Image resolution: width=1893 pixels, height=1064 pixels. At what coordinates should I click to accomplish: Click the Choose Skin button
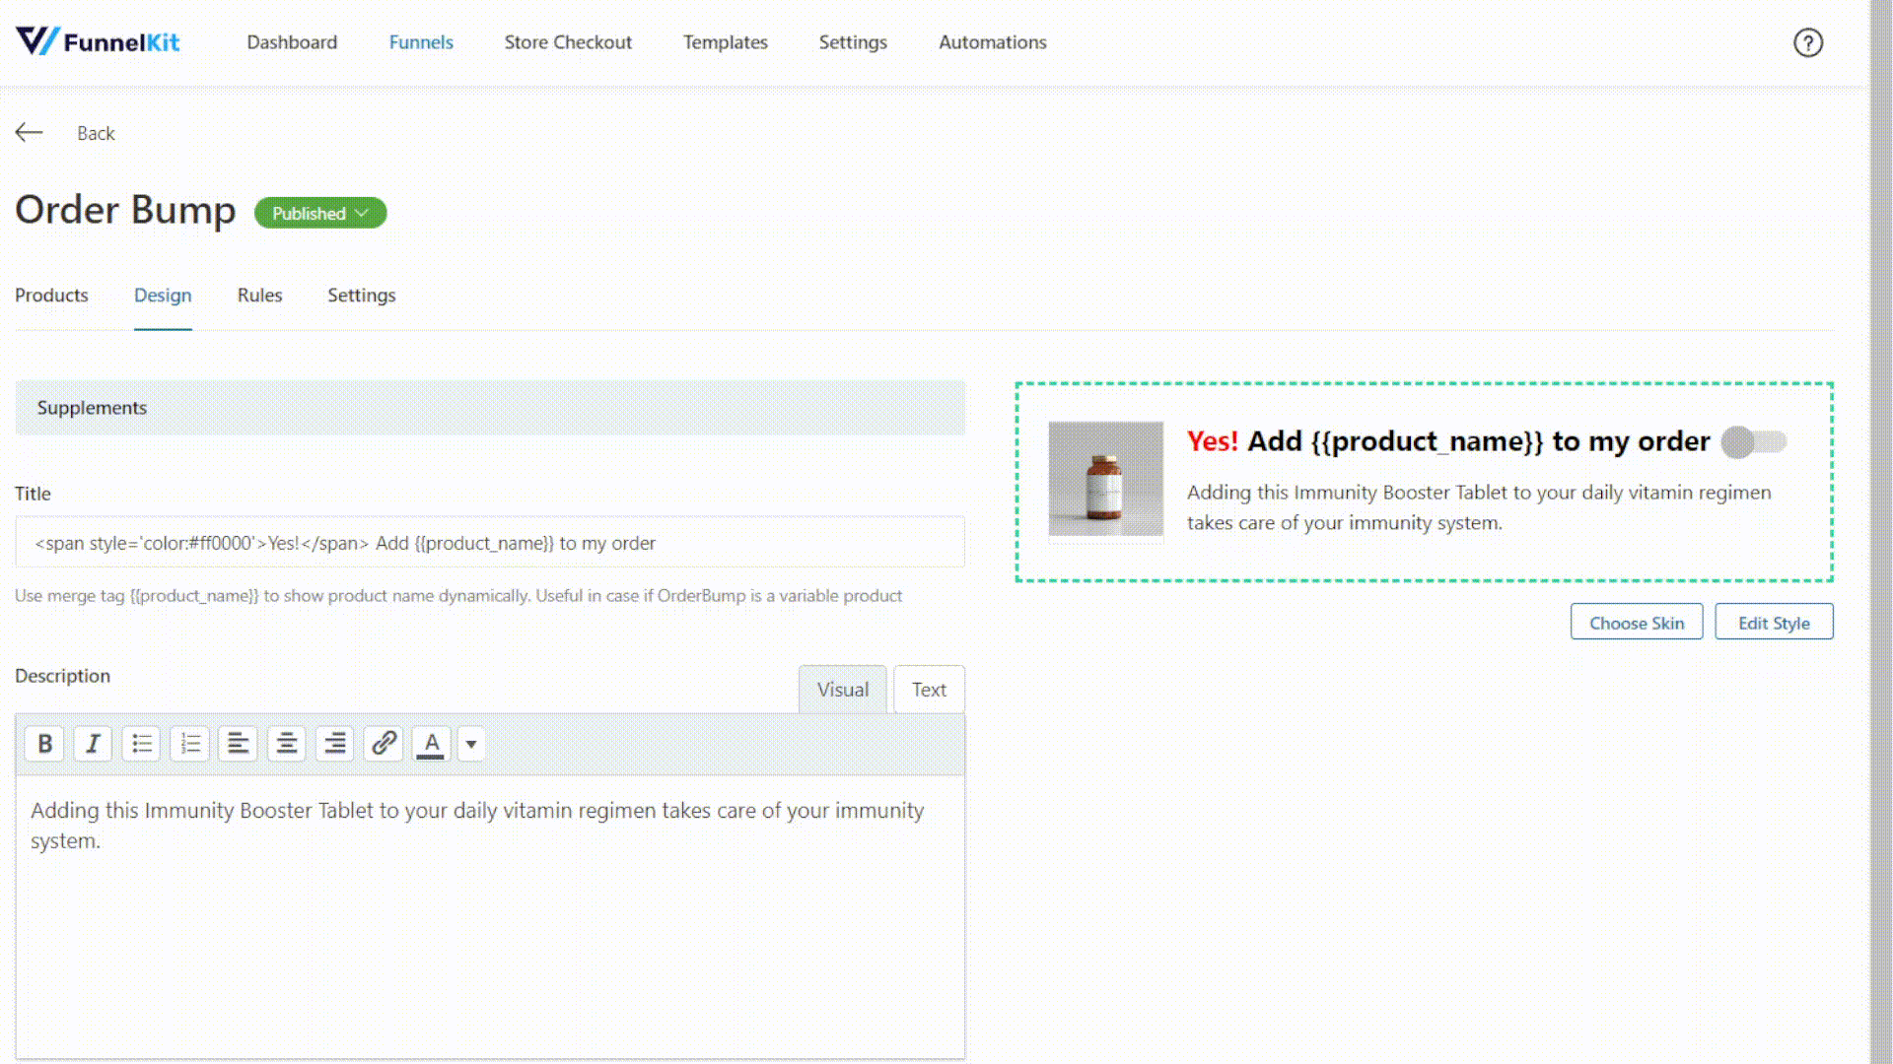pyautogui.click(x=1636, y=623)
